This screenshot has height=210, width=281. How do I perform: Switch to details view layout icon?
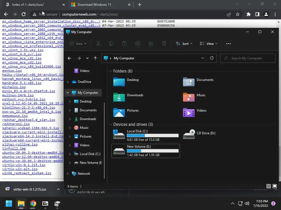[268, 186]
